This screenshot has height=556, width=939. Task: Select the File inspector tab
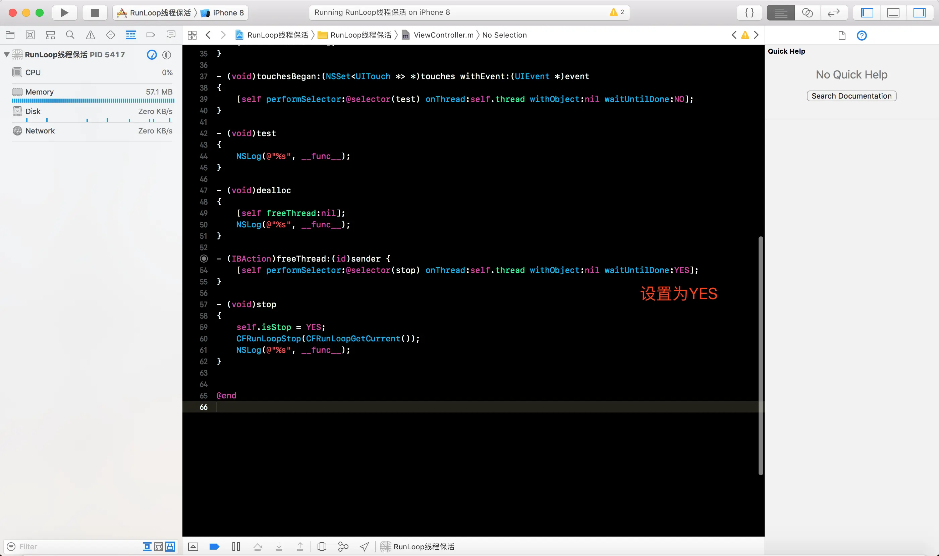[841, 36]
